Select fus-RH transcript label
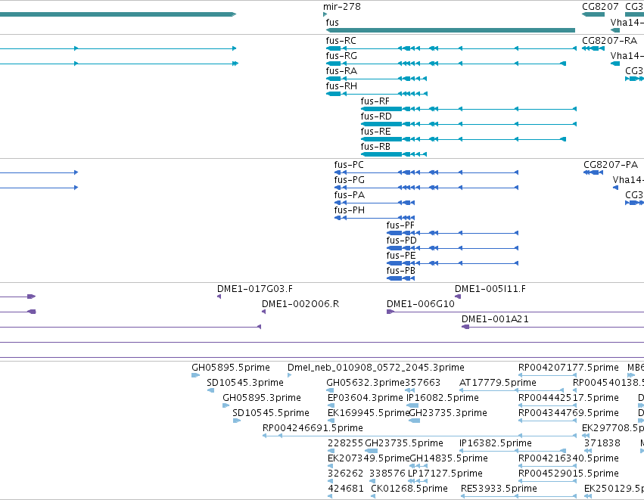The image size is (644, 500). pos(341,86)
